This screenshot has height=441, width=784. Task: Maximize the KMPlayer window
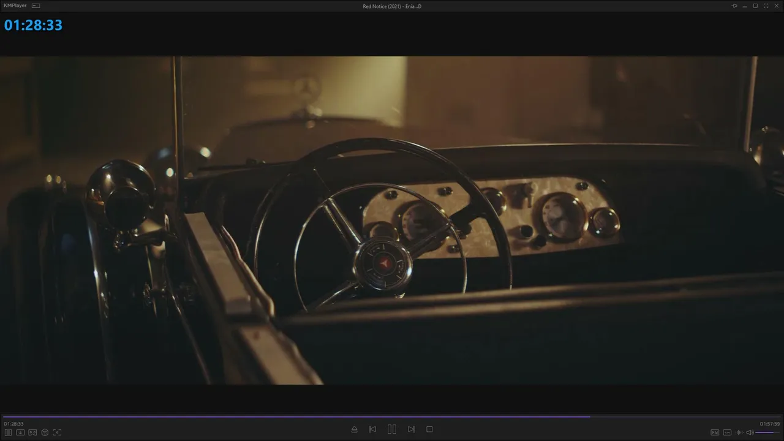(755, 6)
